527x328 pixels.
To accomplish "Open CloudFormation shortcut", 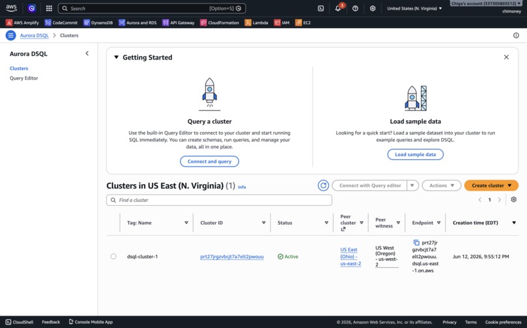I will coord(220,22).
